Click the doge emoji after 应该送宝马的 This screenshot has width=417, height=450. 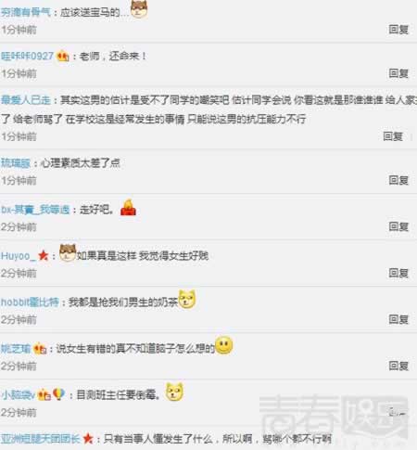click(x=139, y=9)
